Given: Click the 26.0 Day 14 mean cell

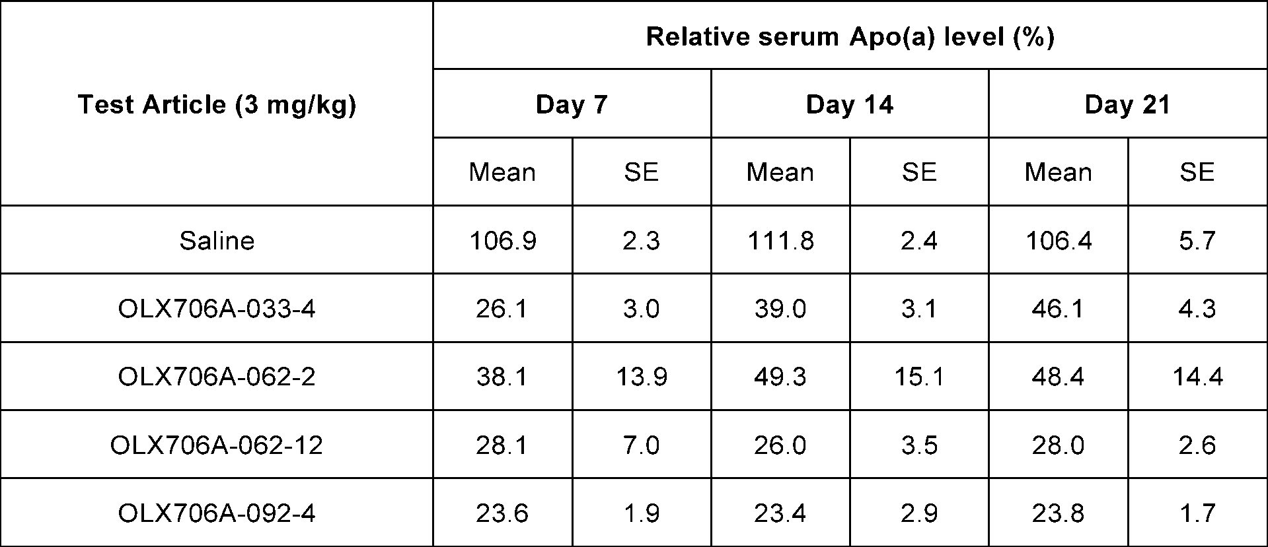Looking at the screenshot, I should [x=780, y=445].
